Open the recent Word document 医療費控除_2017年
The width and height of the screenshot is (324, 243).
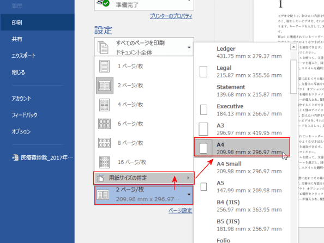[43, 158]
